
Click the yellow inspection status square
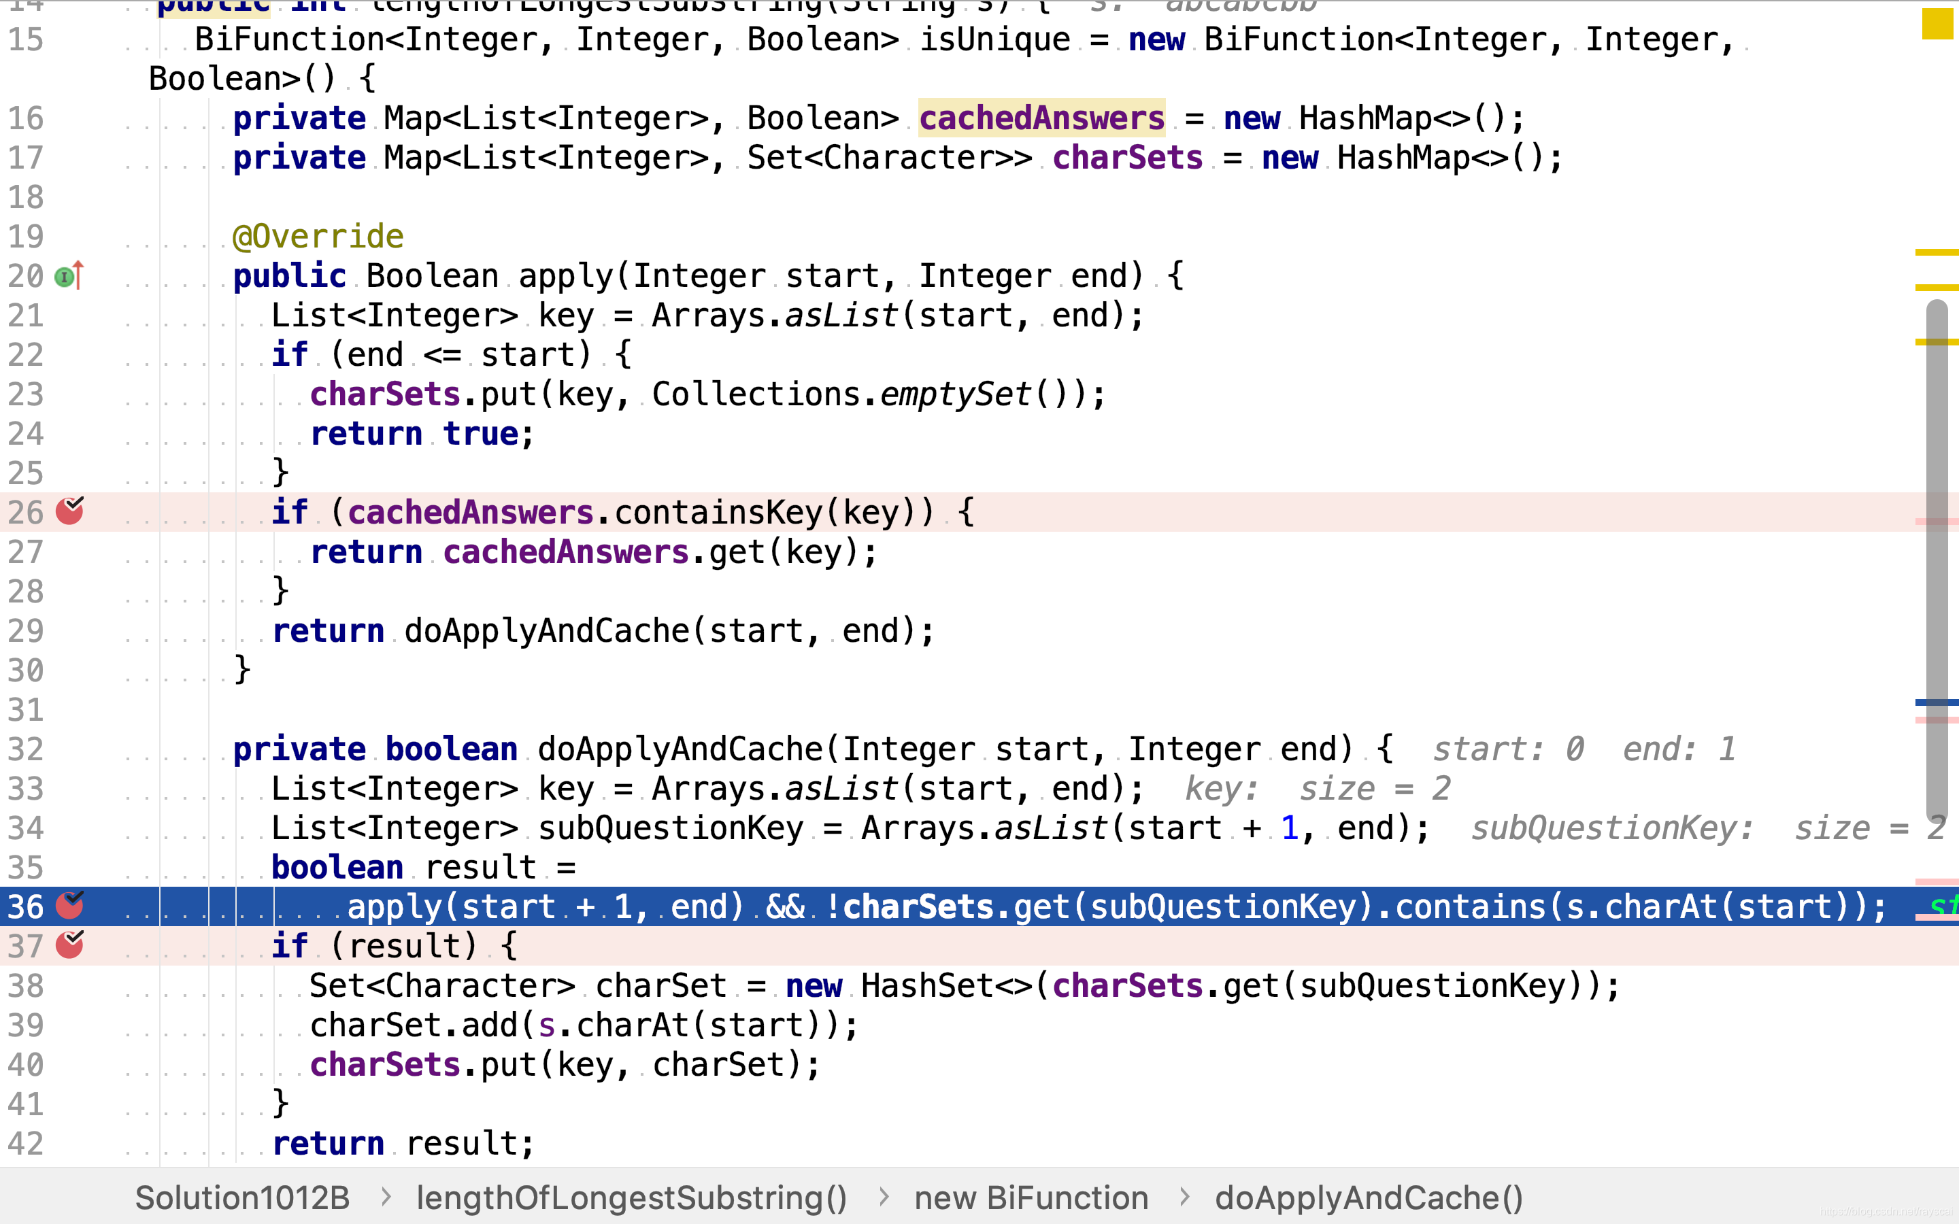coord(1937,22)
